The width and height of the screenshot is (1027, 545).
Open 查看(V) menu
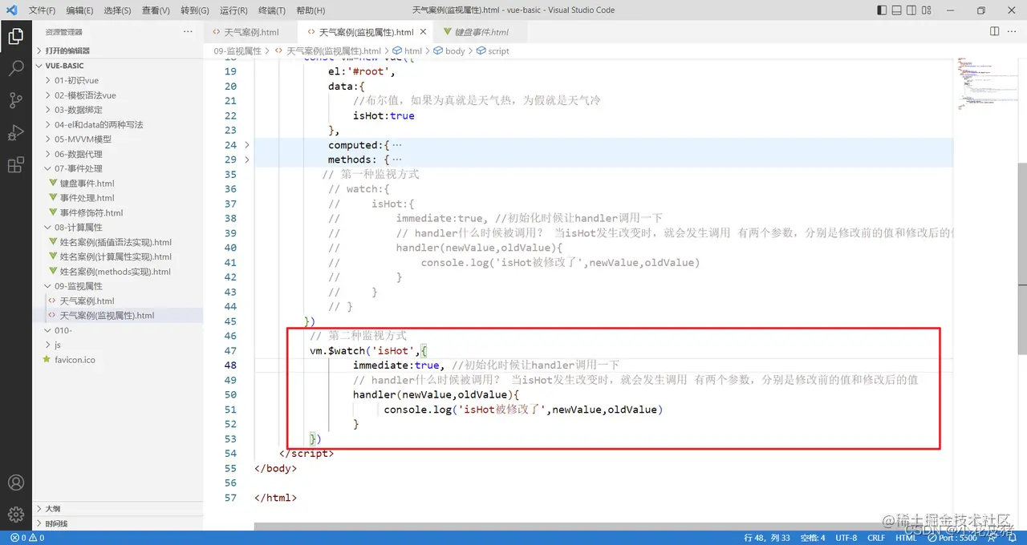point(156,10)
